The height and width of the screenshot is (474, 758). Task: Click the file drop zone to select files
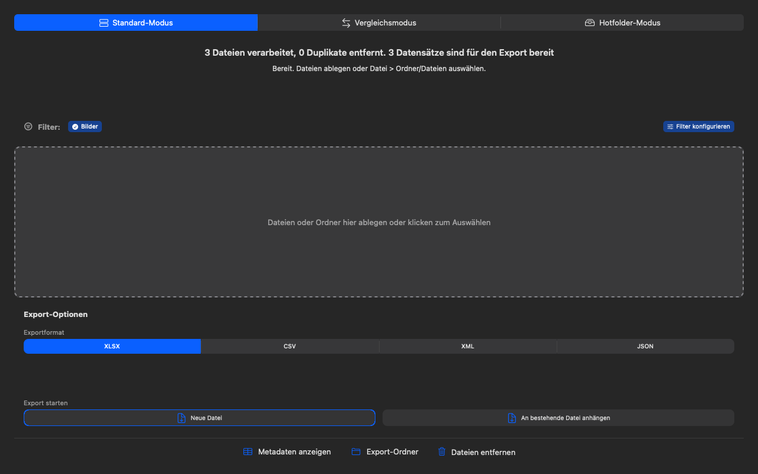coord(379,222)
